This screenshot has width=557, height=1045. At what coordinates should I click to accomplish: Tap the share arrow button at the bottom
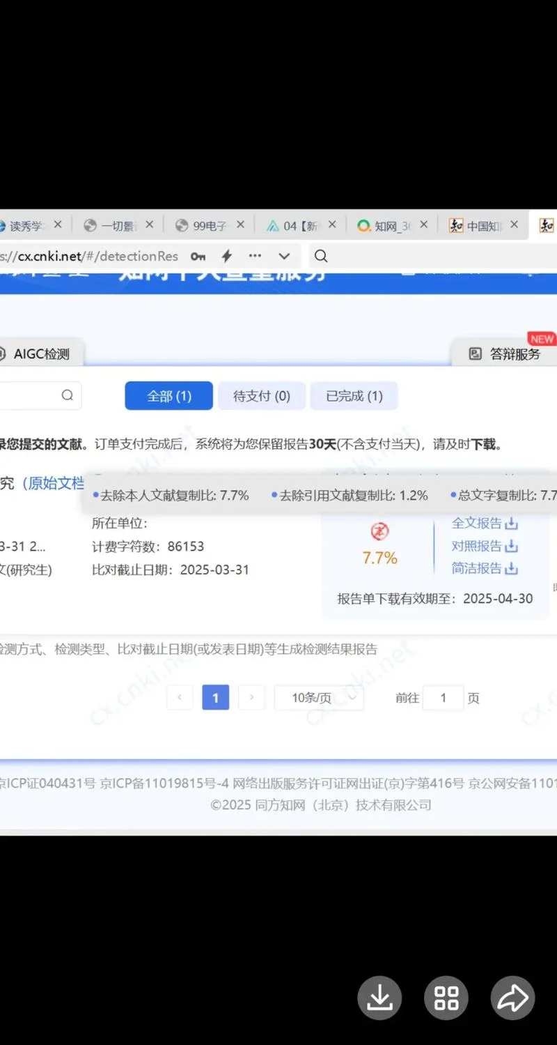pos(513,998)
